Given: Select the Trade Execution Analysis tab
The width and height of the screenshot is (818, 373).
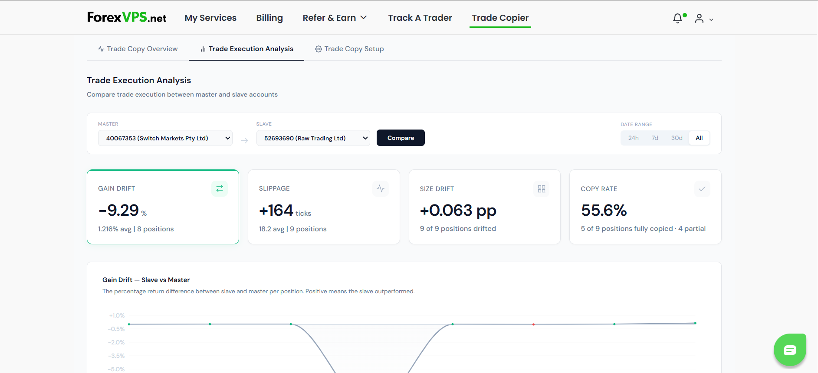Looking at the screenshot, I should tap(246, 49).
